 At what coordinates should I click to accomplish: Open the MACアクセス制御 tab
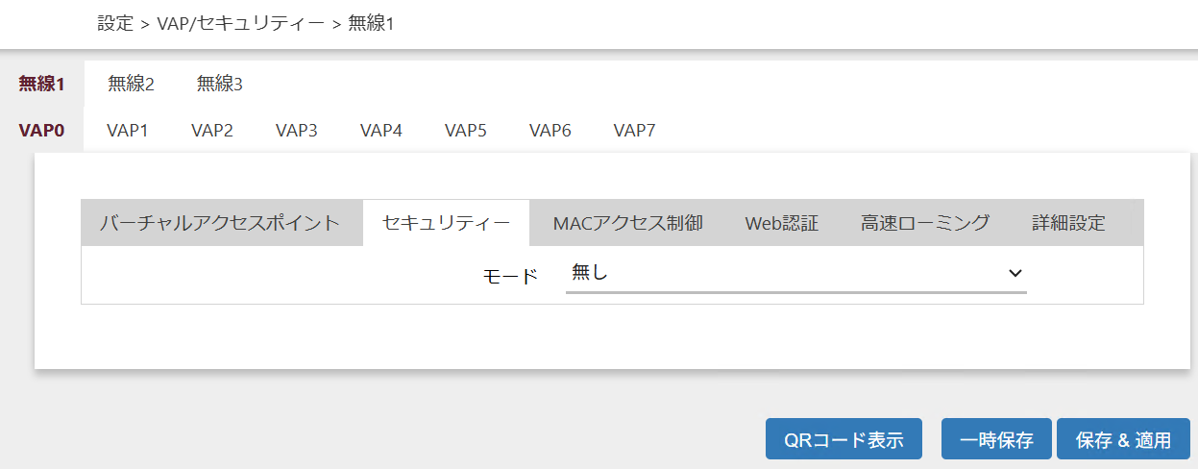pyautogui.click(x=628, y=223)
